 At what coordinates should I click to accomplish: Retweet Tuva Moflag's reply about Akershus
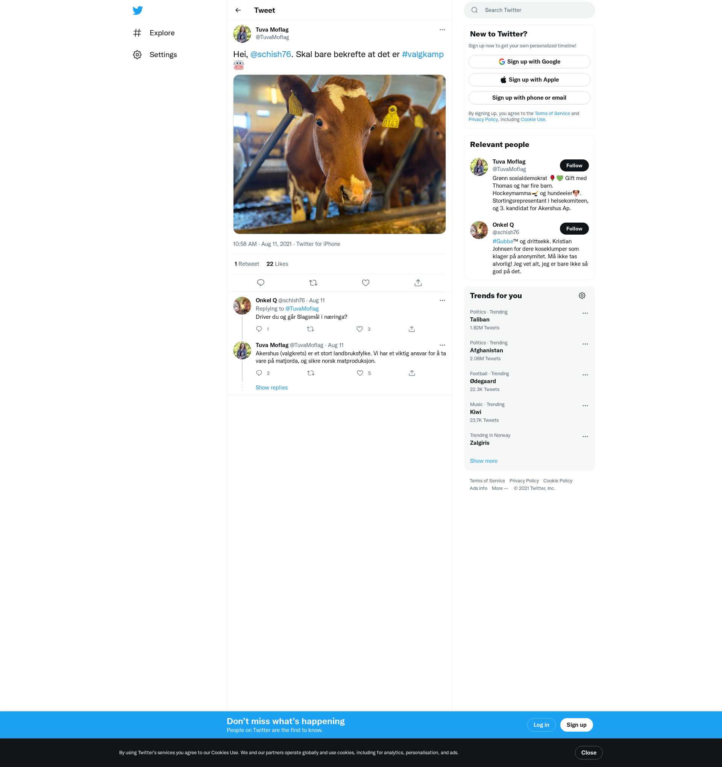[311, 373]
